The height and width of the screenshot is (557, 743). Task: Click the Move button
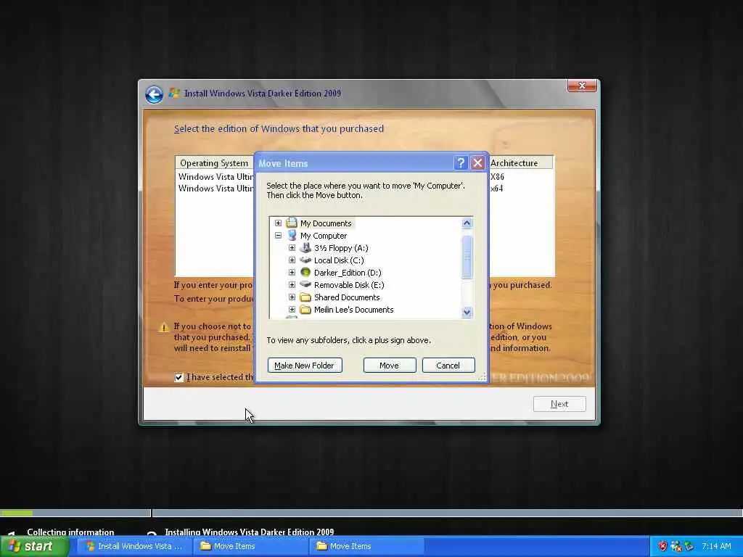click(x=390, y=366)
